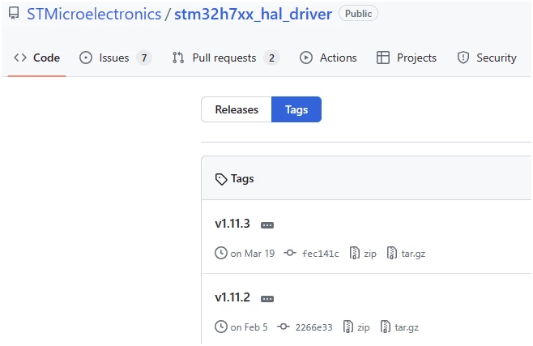533x346 pixels.
Task: Click the clock icon for v1.11.3
Action: click(221, 253)
